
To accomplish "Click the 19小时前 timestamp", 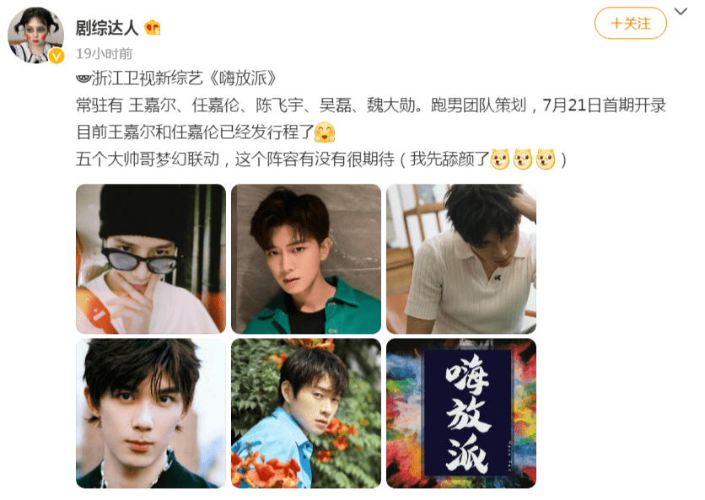I will [104, 53].
